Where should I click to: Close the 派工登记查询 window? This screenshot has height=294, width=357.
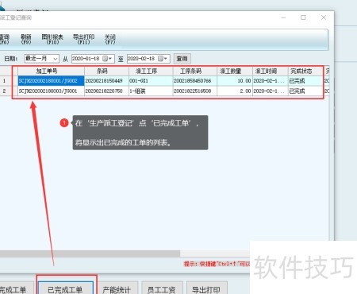tap(324, 17)
